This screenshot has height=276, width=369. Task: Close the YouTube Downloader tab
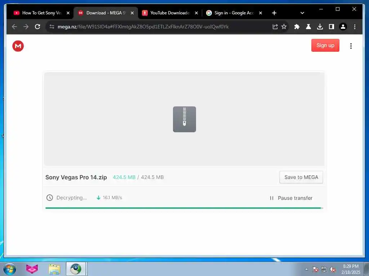(196, 13)
